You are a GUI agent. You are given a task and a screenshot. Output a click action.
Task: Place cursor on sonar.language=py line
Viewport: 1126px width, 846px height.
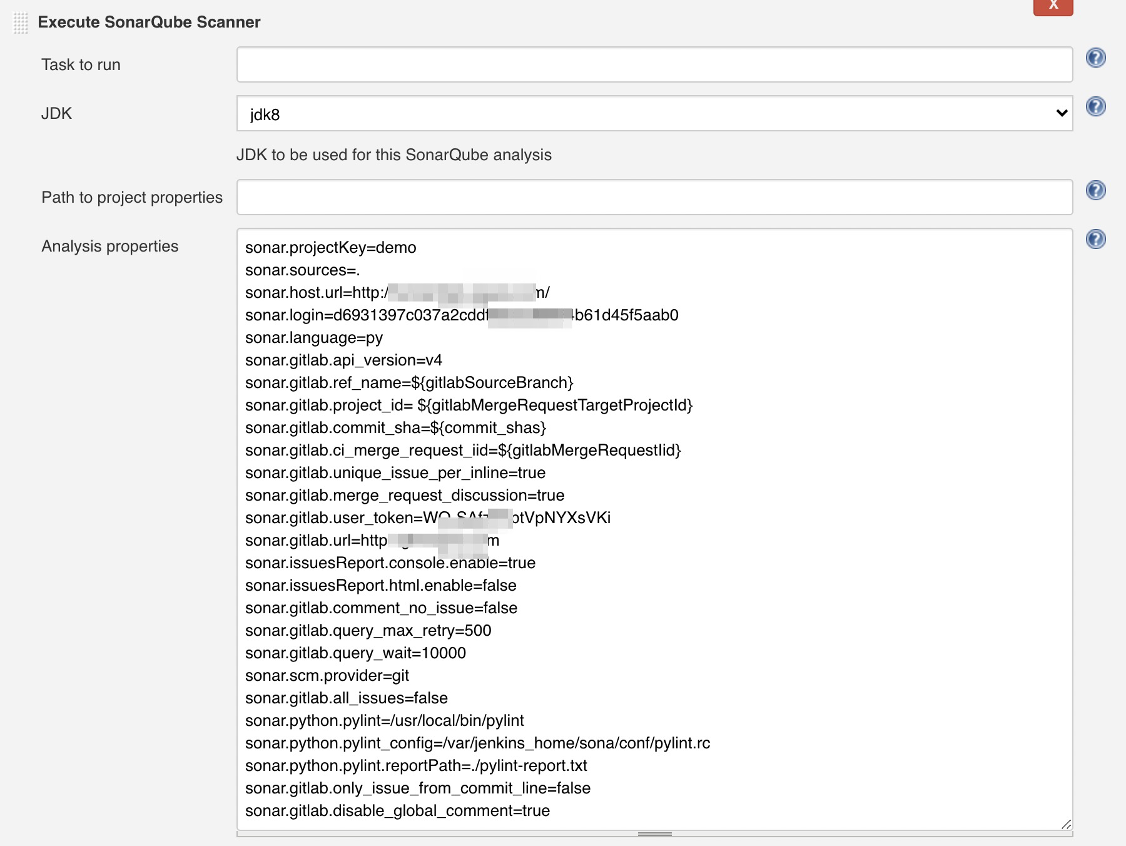point(314,338)
